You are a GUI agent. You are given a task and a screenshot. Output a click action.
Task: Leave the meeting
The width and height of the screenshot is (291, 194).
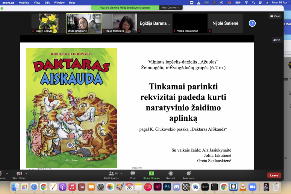click(274, 175)
